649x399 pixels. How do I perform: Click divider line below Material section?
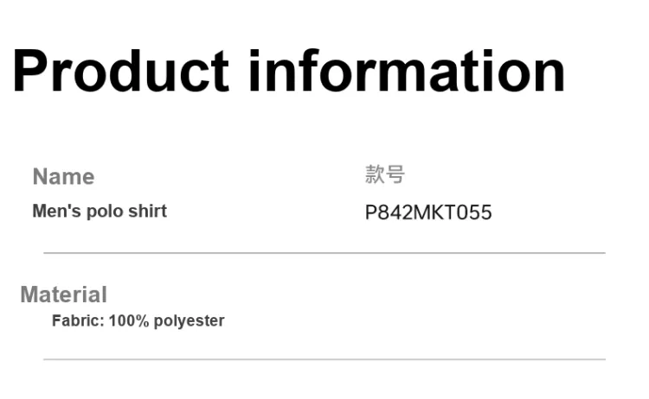pyautogui.click(x=324, y=359)
